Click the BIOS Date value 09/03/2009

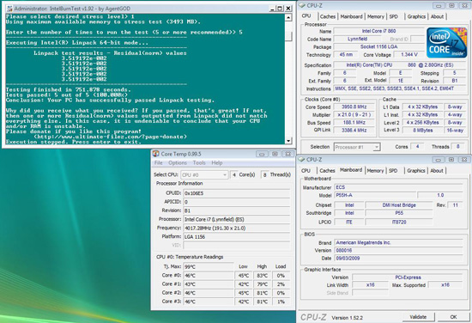click(x=398, y=259)
